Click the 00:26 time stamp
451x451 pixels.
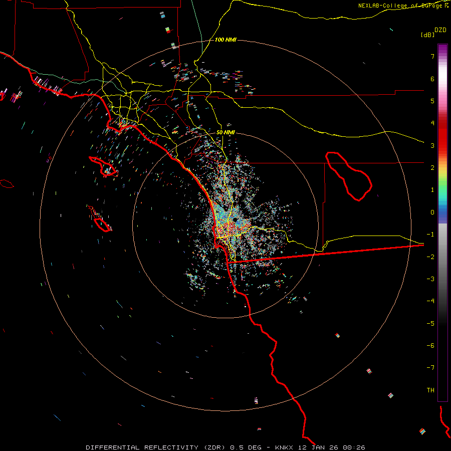tap(354, 447)
